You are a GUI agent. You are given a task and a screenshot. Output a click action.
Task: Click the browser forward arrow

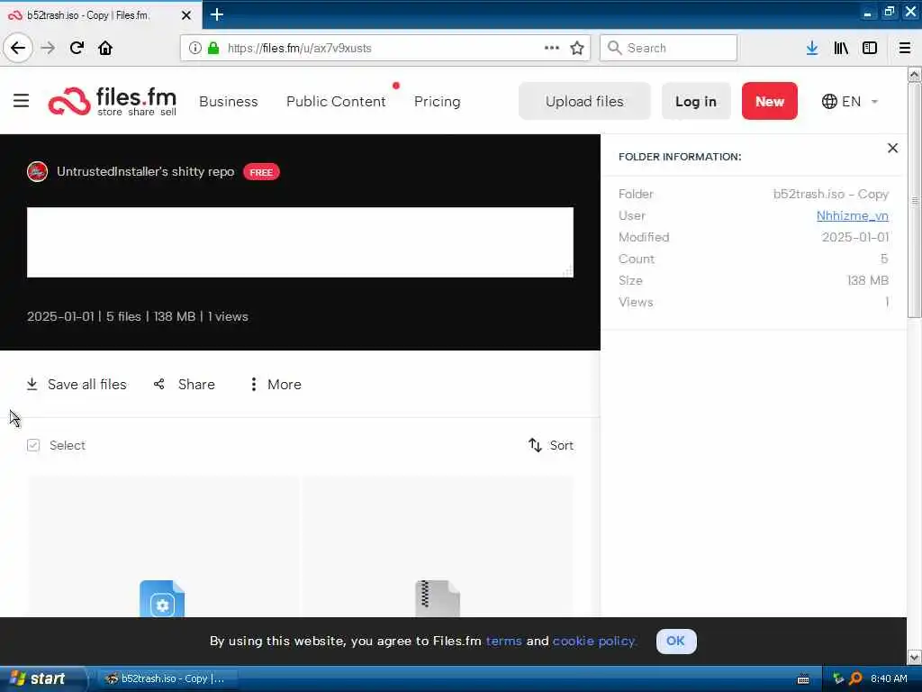49,48
